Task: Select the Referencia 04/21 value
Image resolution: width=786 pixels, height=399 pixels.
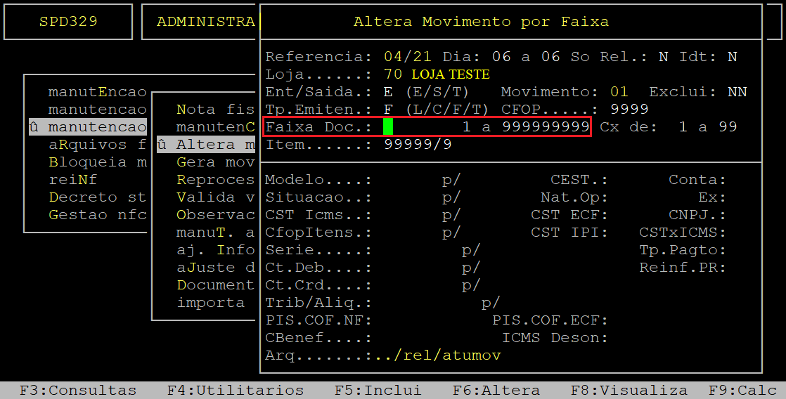Action: coord(408,57)
